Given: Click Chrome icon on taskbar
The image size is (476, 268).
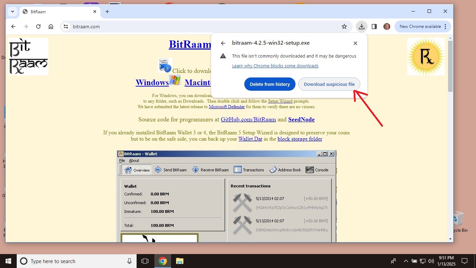Looking at the screenshot, I should [163, 261].
